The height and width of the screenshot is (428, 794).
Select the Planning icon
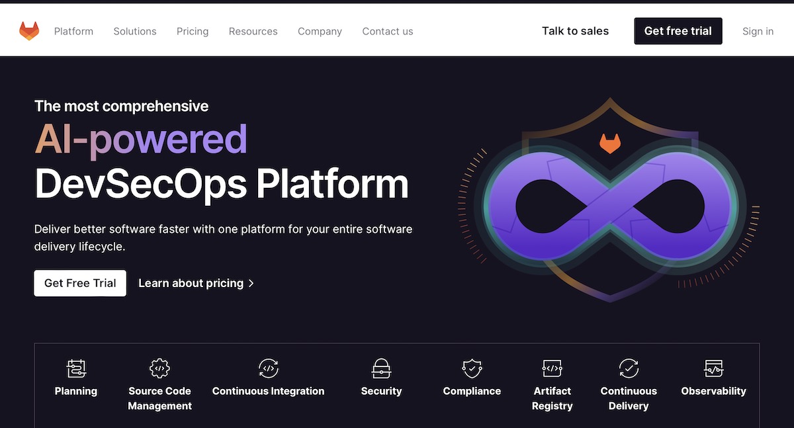point(76,368)
